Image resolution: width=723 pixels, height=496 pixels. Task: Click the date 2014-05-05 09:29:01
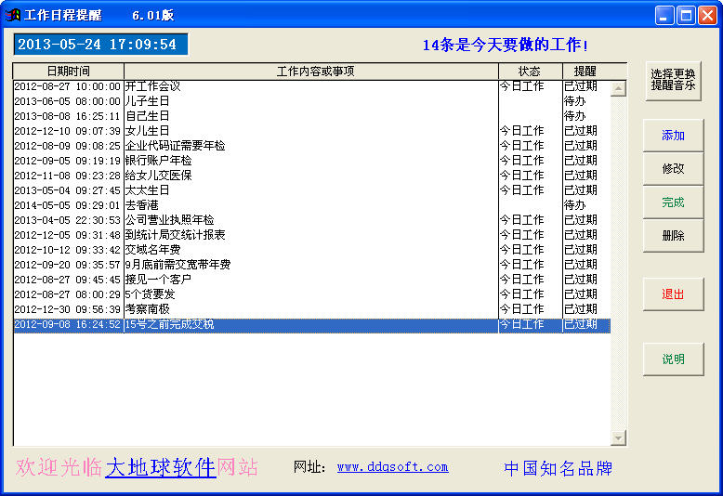pyautogui.click(x=67, y=205)
